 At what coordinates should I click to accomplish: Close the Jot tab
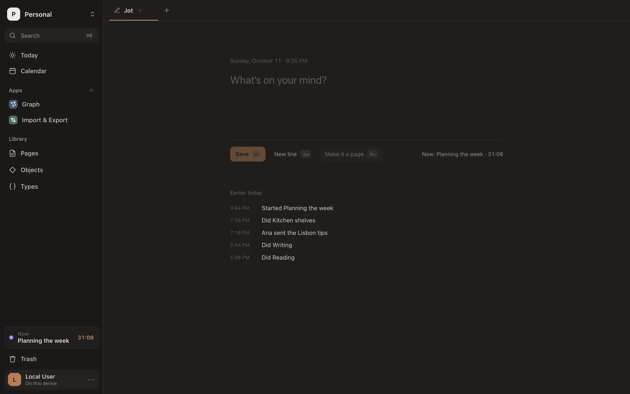coord(140,11)
